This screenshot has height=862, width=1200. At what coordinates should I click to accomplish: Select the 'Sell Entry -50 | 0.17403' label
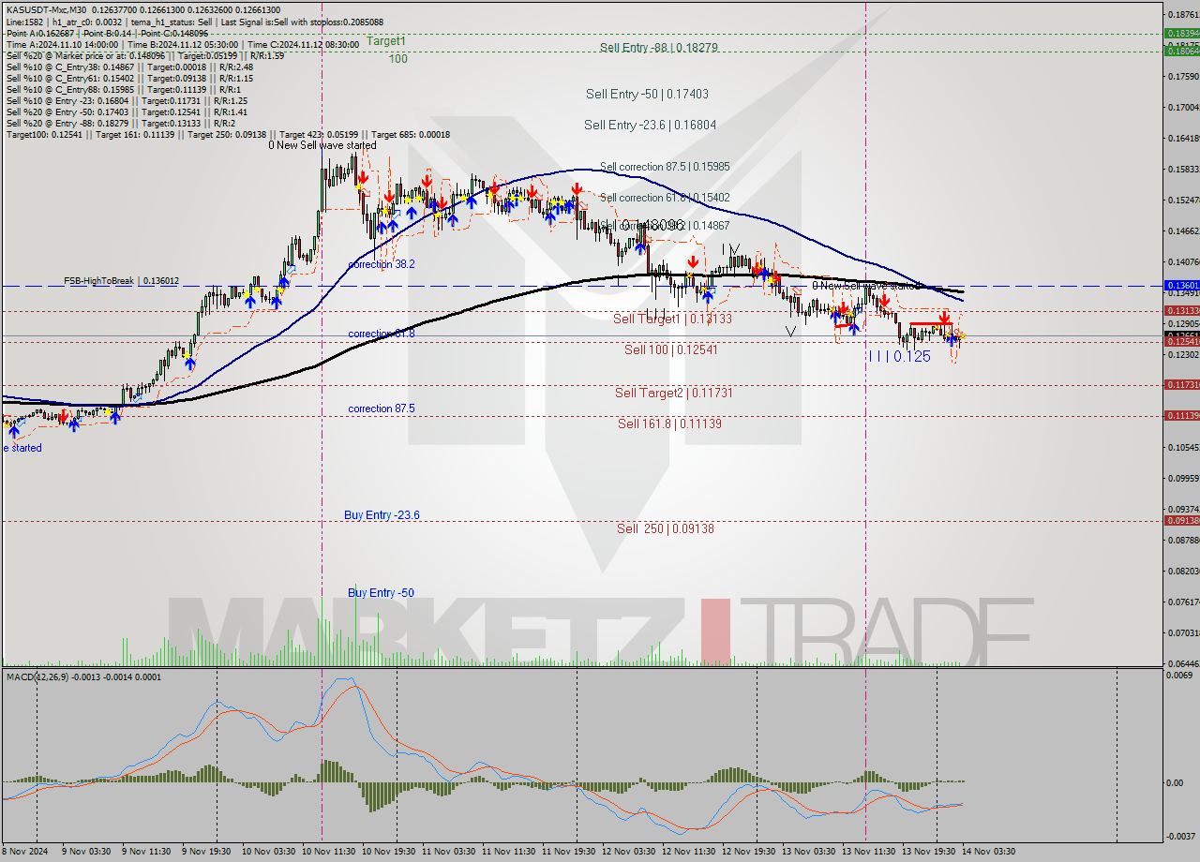[x=647, y=94]
